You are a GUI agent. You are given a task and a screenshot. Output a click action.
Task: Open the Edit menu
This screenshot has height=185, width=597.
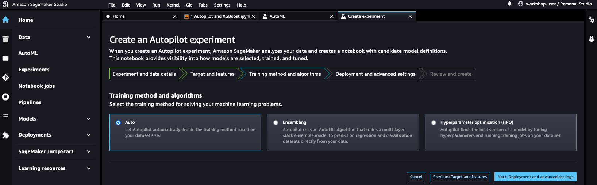pyautogui.click(x=126, y=5)
